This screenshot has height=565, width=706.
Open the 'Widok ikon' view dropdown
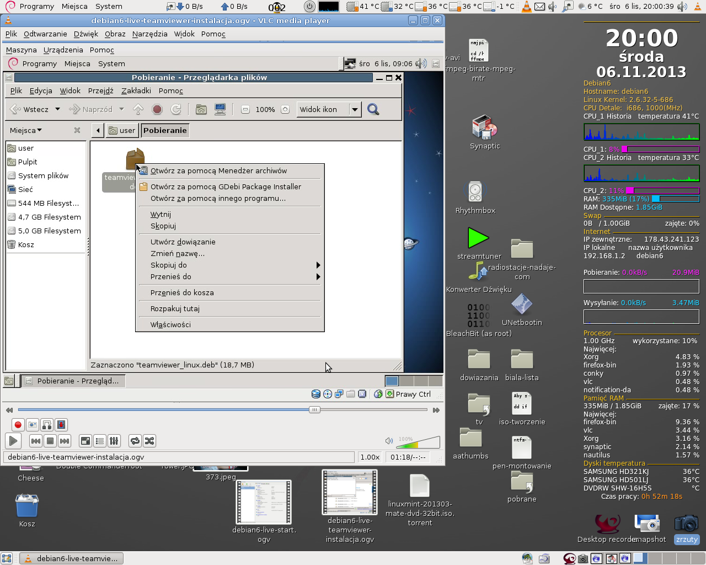[329, 109]
